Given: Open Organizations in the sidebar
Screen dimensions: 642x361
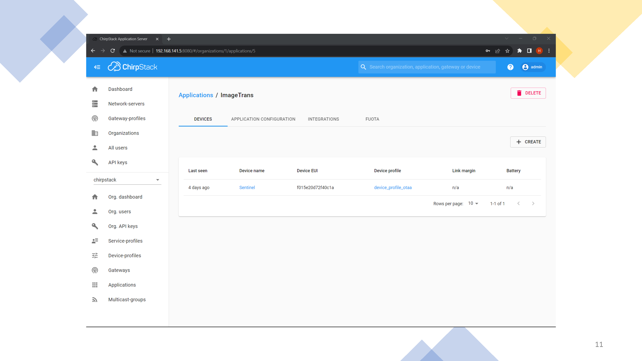Looking at the screenshot, I should click(127, 133).
